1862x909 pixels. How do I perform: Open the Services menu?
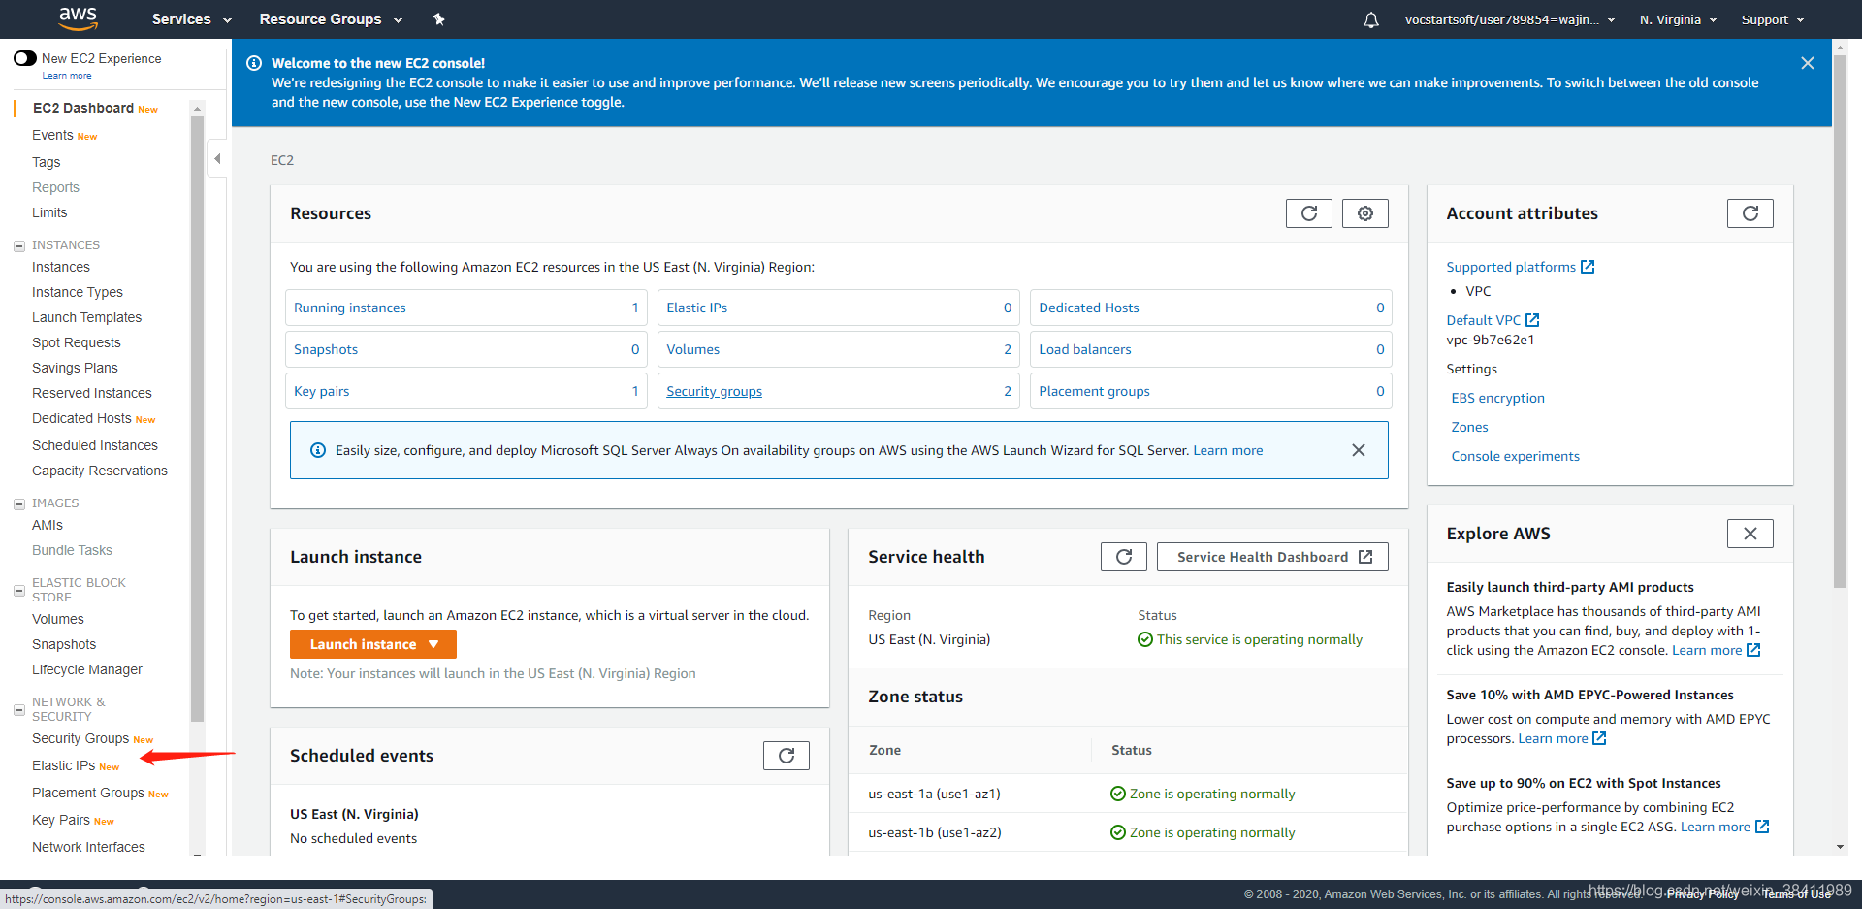tap(191, 19)
